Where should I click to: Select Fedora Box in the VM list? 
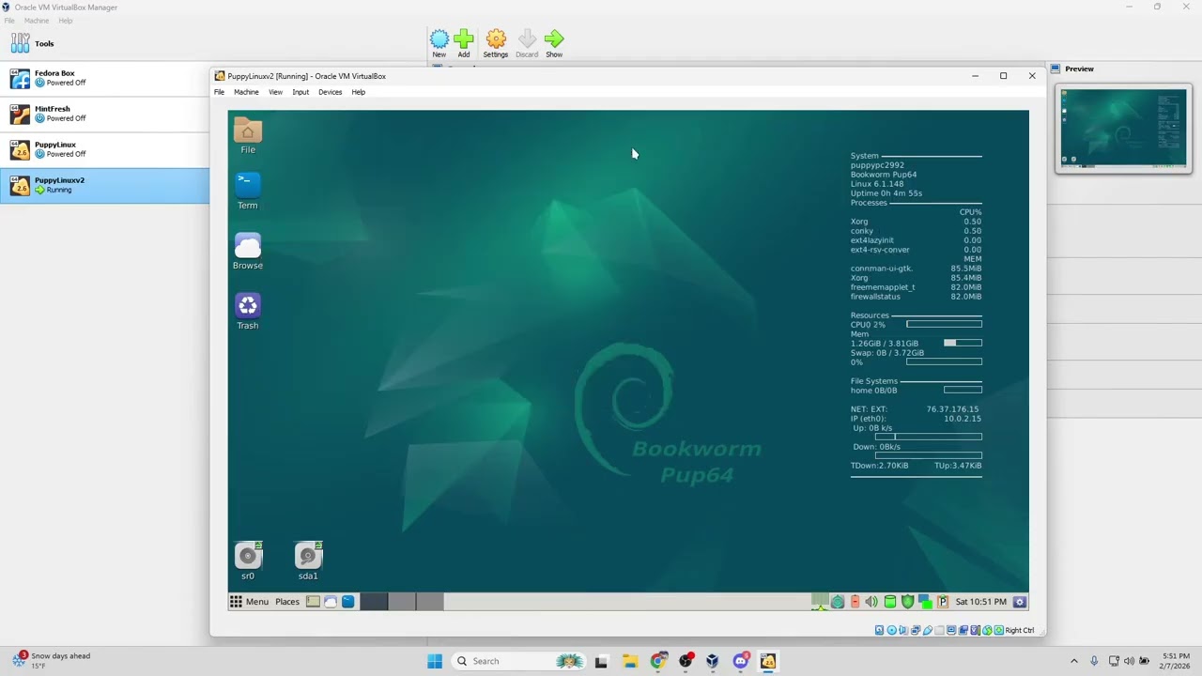[x=104, y=78]
